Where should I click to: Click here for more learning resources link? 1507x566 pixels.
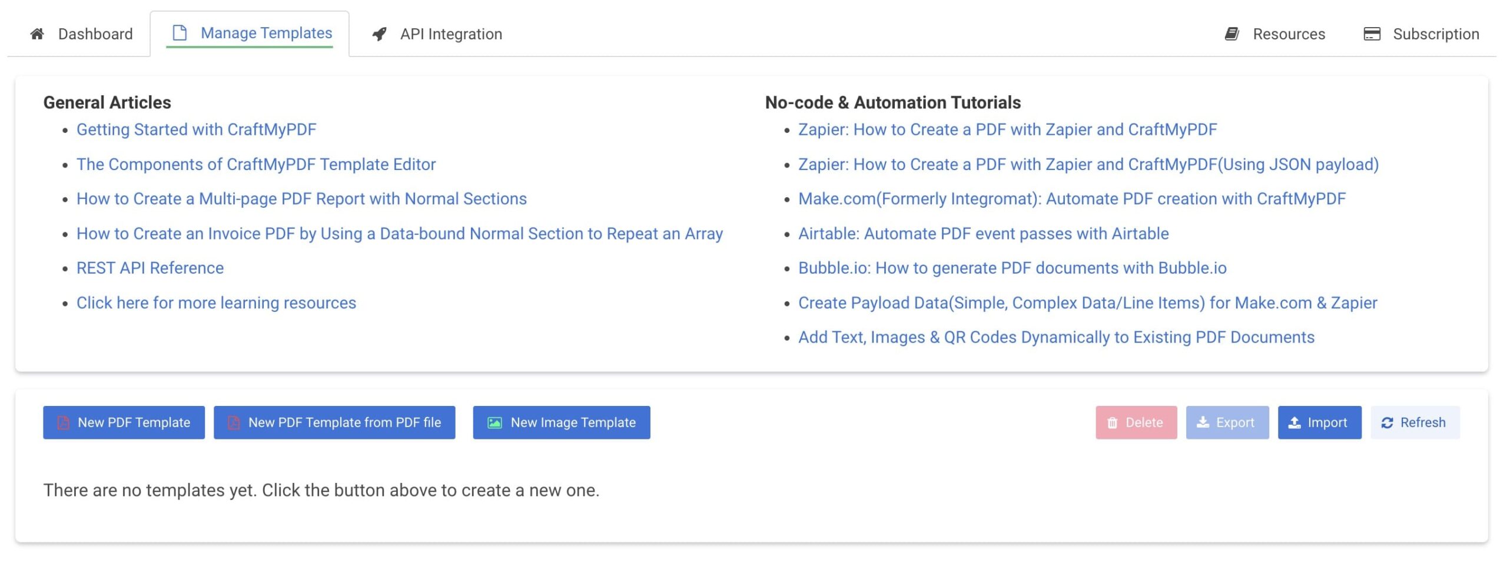pos(216,302)
